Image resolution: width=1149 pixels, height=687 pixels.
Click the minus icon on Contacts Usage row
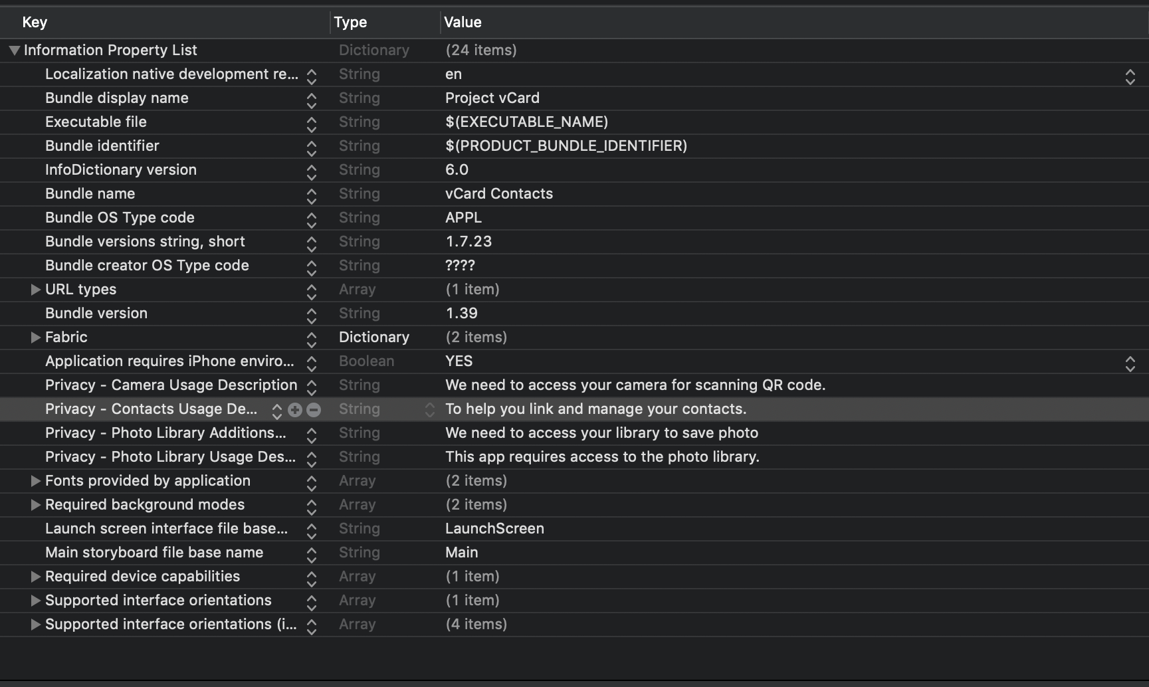click(314, 410)
